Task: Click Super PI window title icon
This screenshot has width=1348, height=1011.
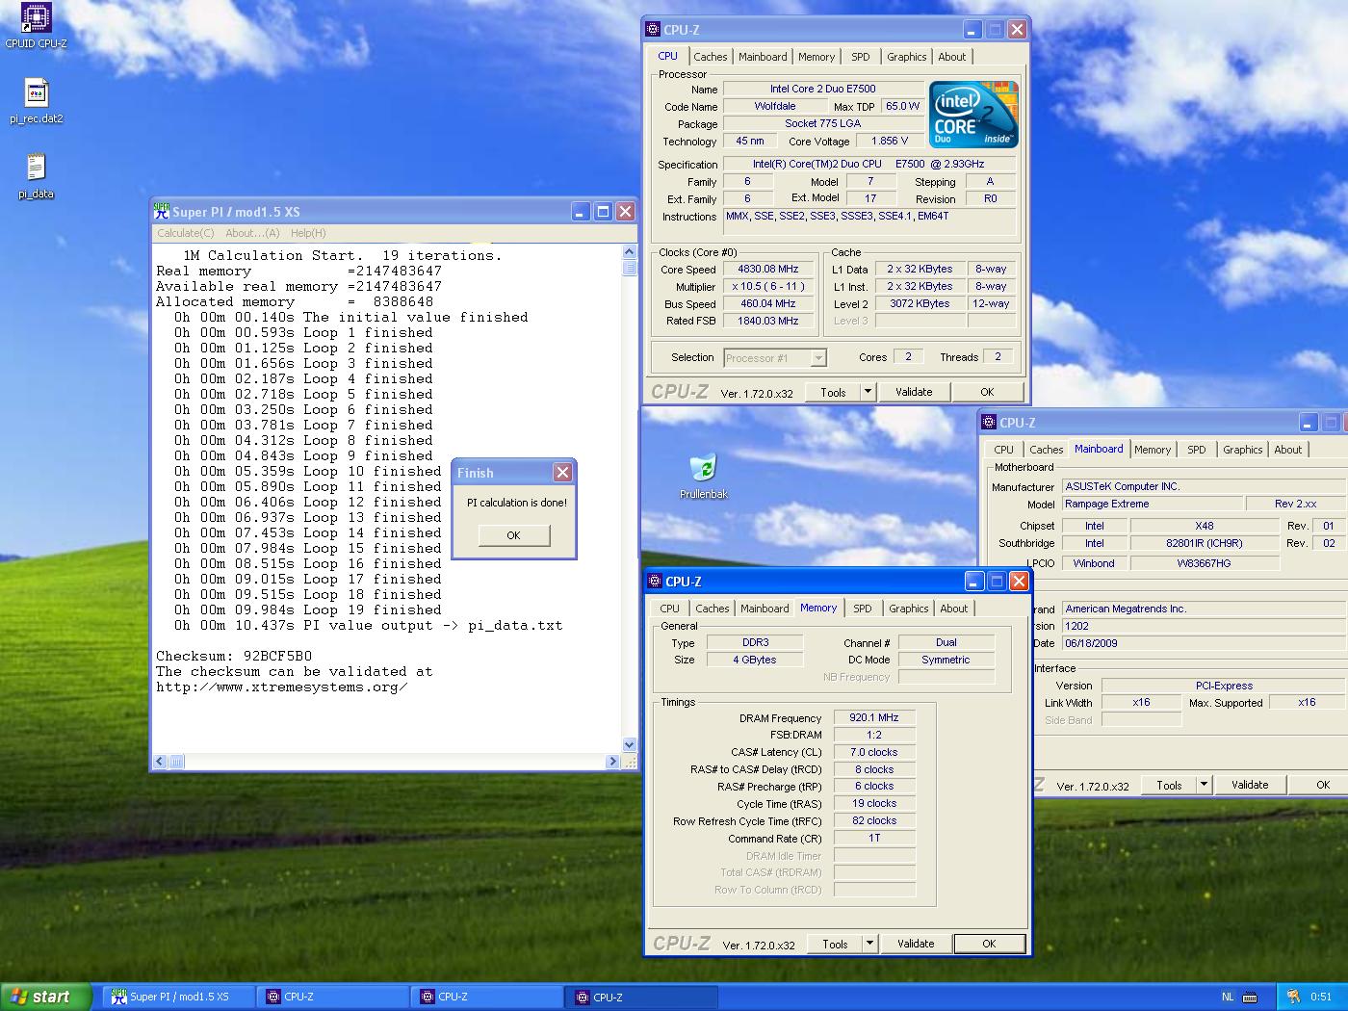Action: point(162,212)
